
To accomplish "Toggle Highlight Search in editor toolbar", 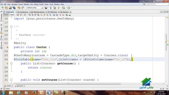I will pos(38,15).
